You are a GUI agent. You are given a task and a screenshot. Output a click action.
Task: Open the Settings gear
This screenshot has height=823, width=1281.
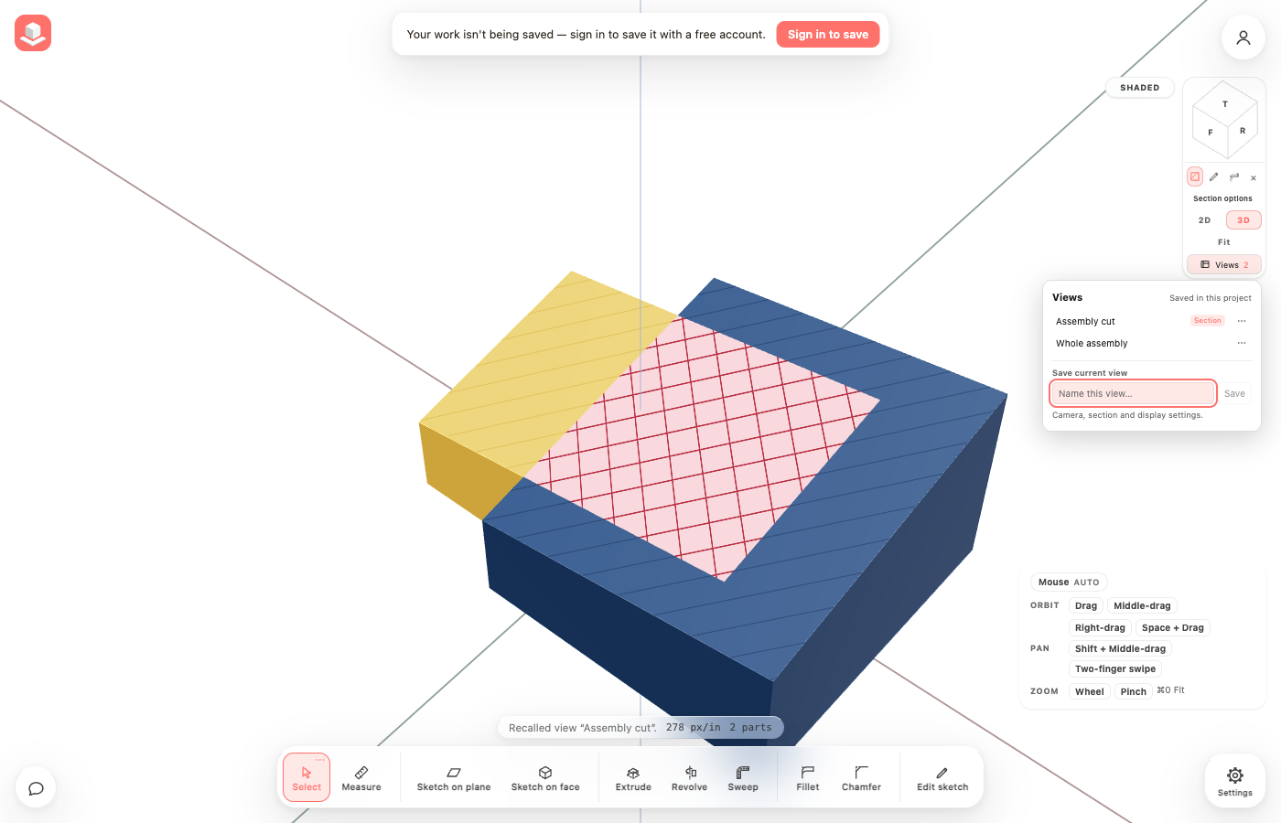tap(1234, 782)
